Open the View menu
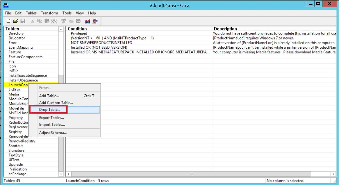 click(x=80, y=13)
